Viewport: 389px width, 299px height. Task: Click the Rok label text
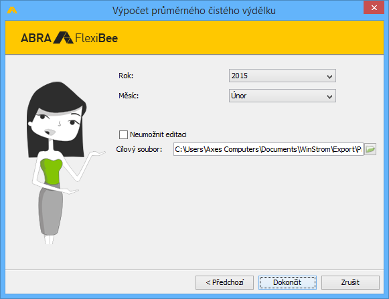[x=126, y=76]
